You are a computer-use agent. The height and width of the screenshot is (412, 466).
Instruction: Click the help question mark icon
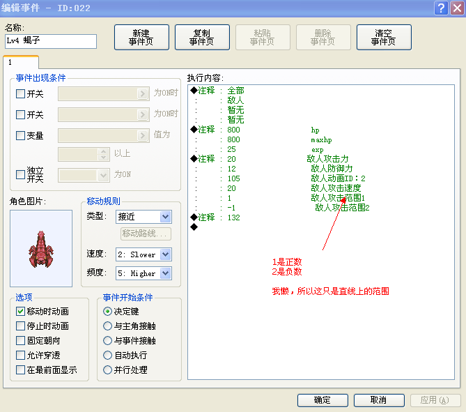[x=441, y=8]
